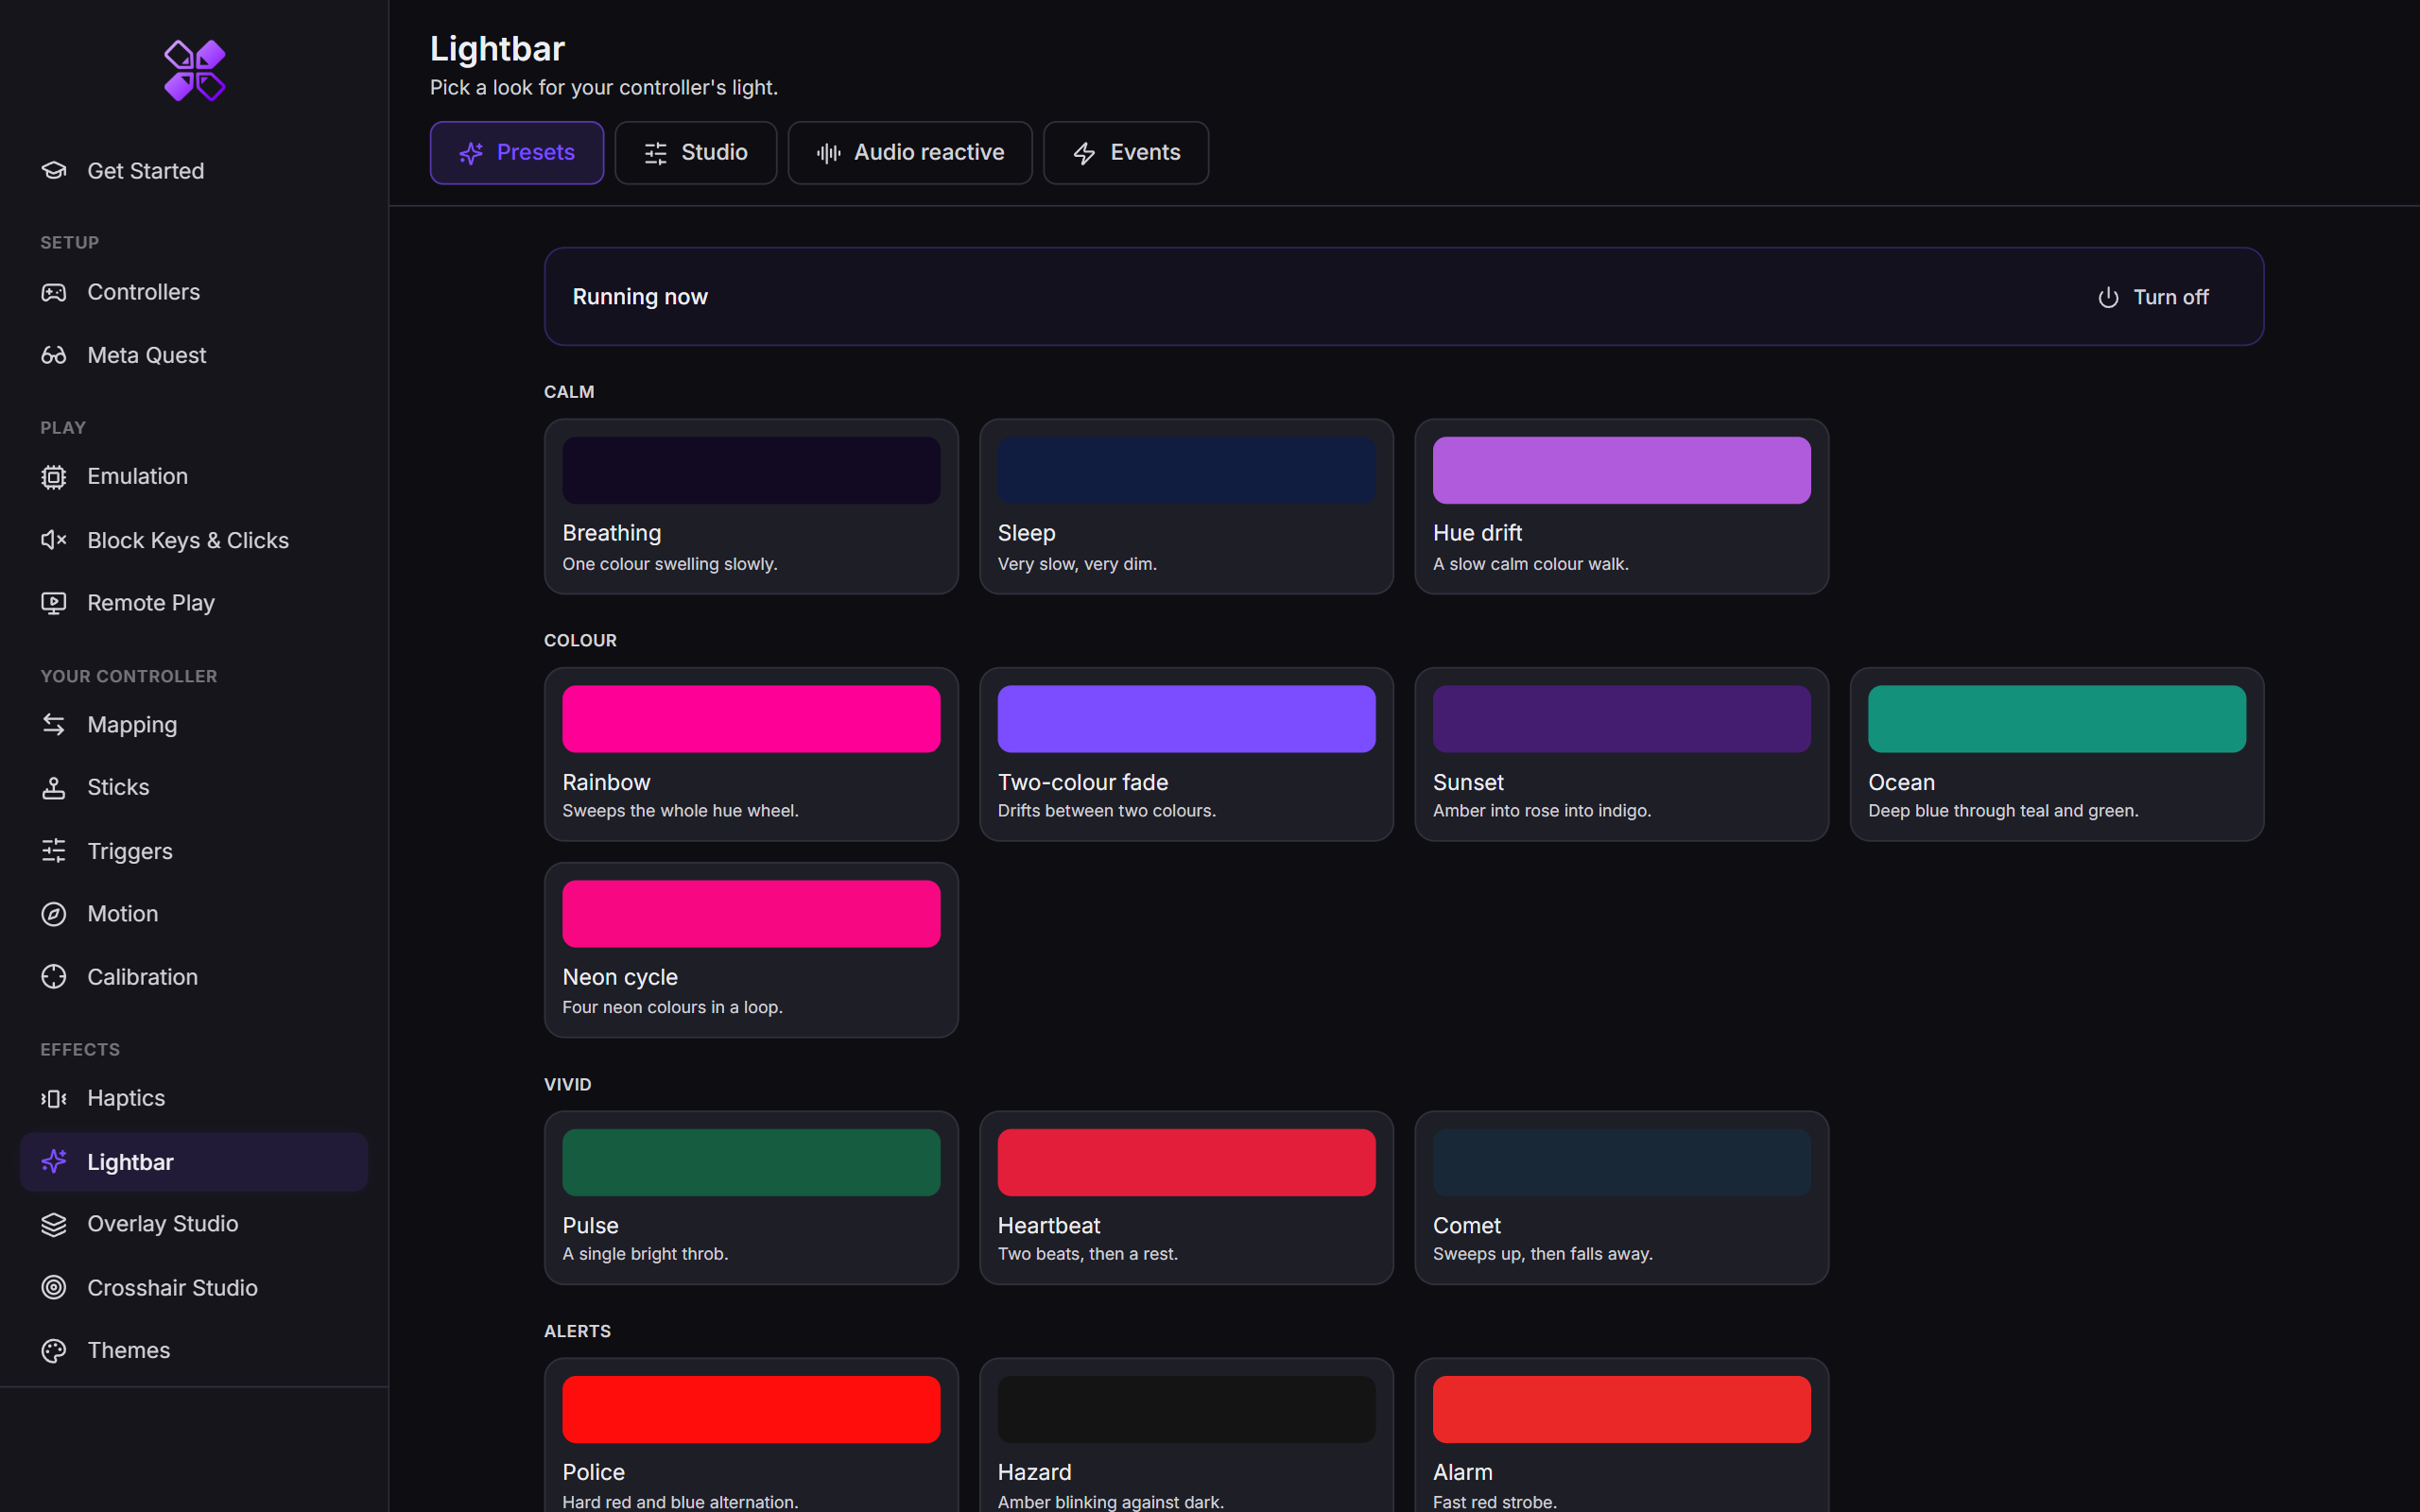Click the Controllers gamepad icon
This screenshot has width=2420, height=1512.
pos(54,292)
